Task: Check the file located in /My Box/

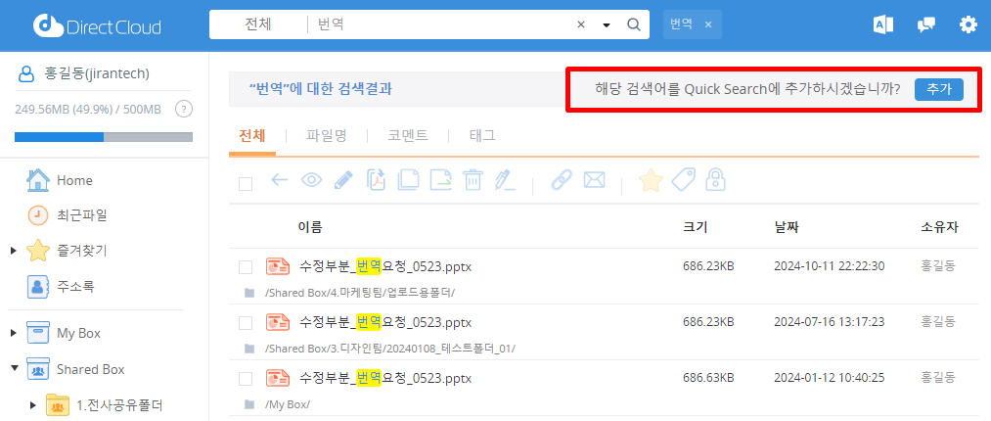Action: click(x=246, y=378)
